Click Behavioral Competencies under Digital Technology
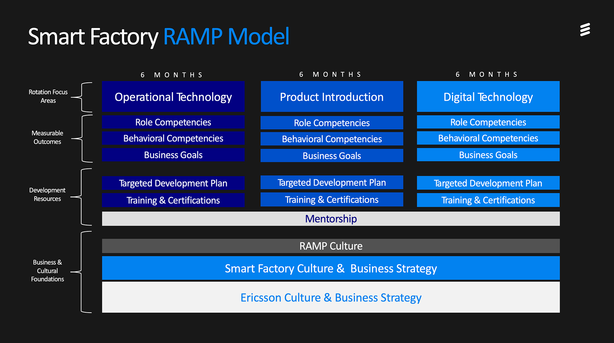Image resolution: width=614 pixels, height=343 pixels. [488, 138]
